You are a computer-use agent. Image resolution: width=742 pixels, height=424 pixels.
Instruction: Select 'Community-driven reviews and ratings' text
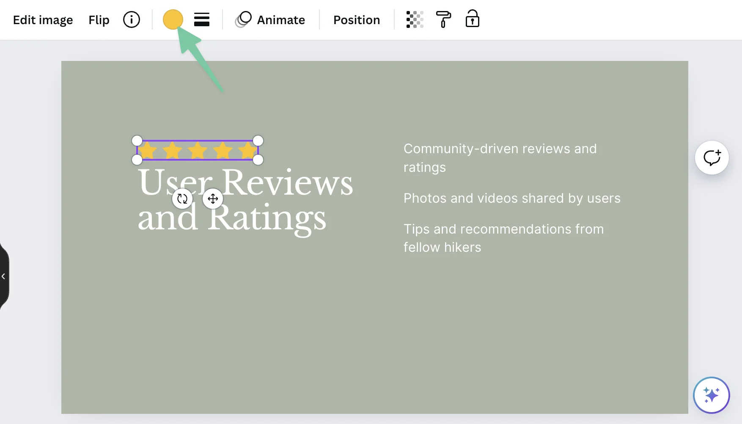pos(500,158)
